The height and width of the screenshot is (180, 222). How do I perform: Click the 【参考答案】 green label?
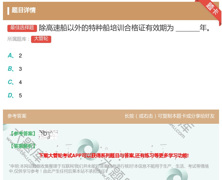(x=23, y=134)
